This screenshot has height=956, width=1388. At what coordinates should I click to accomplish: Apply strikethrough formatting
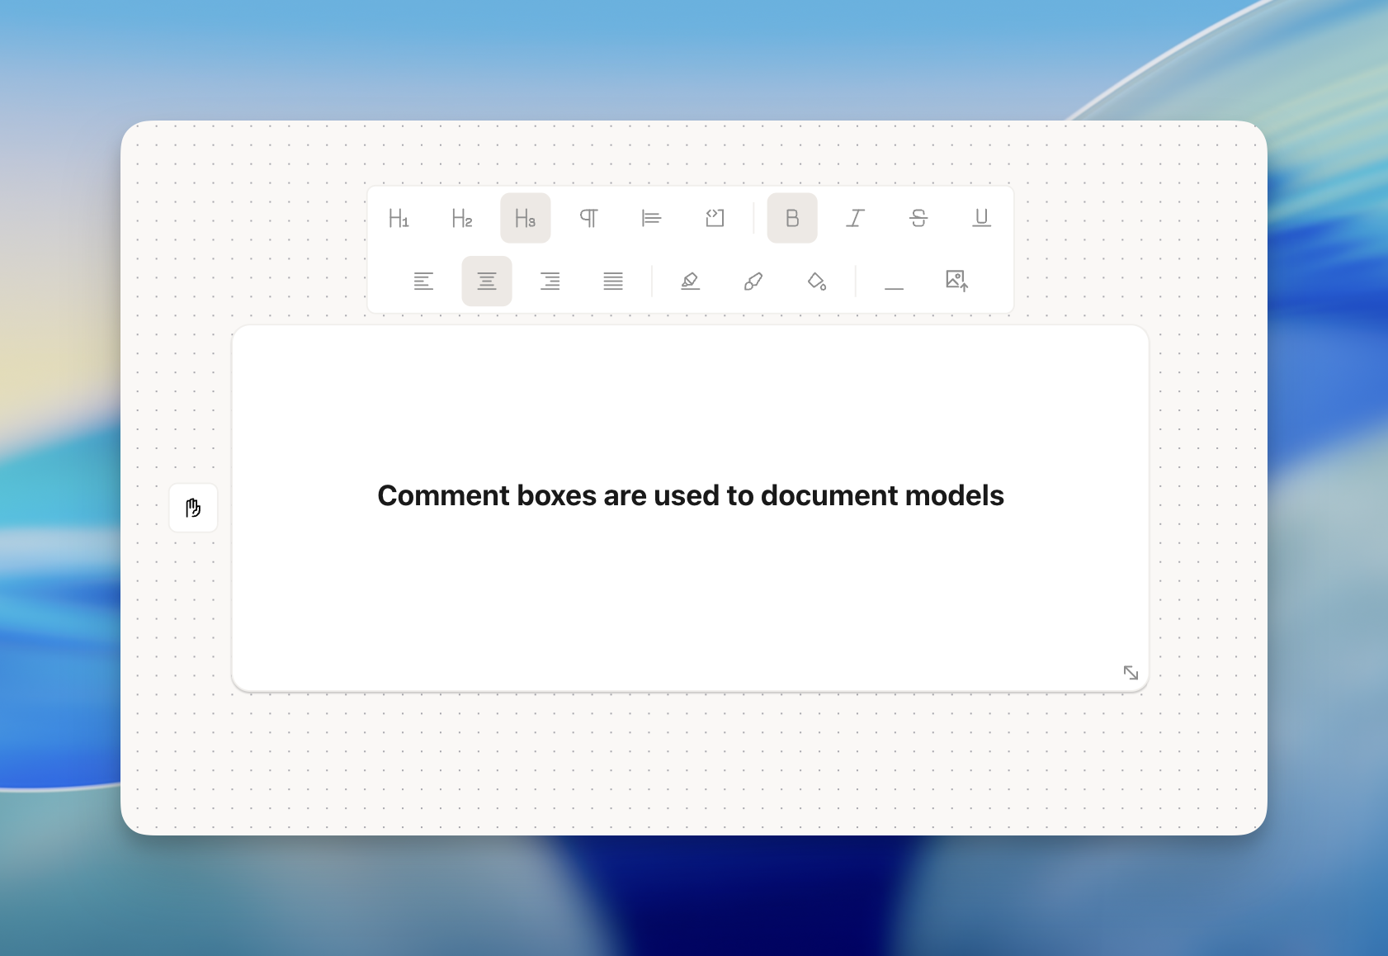tap(918, 218)
